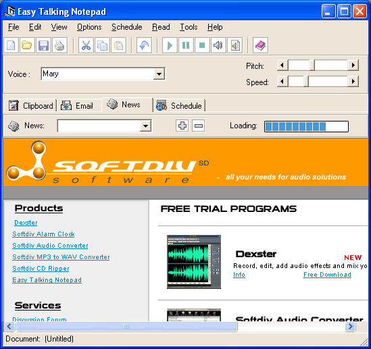Switch to the Schedule tab

click(179, 105)
